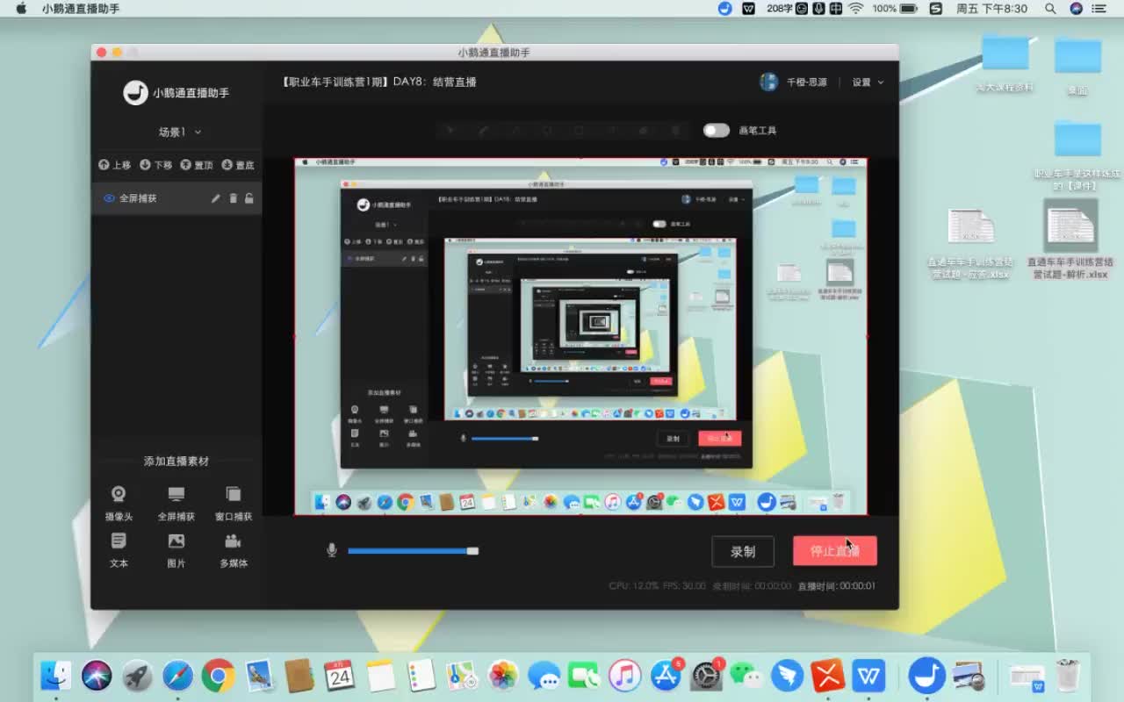Viewport: 1124px width, 702px height.
Task: Open the 小鹅通直播助手 menu bar item
Action: coord(81,9)
